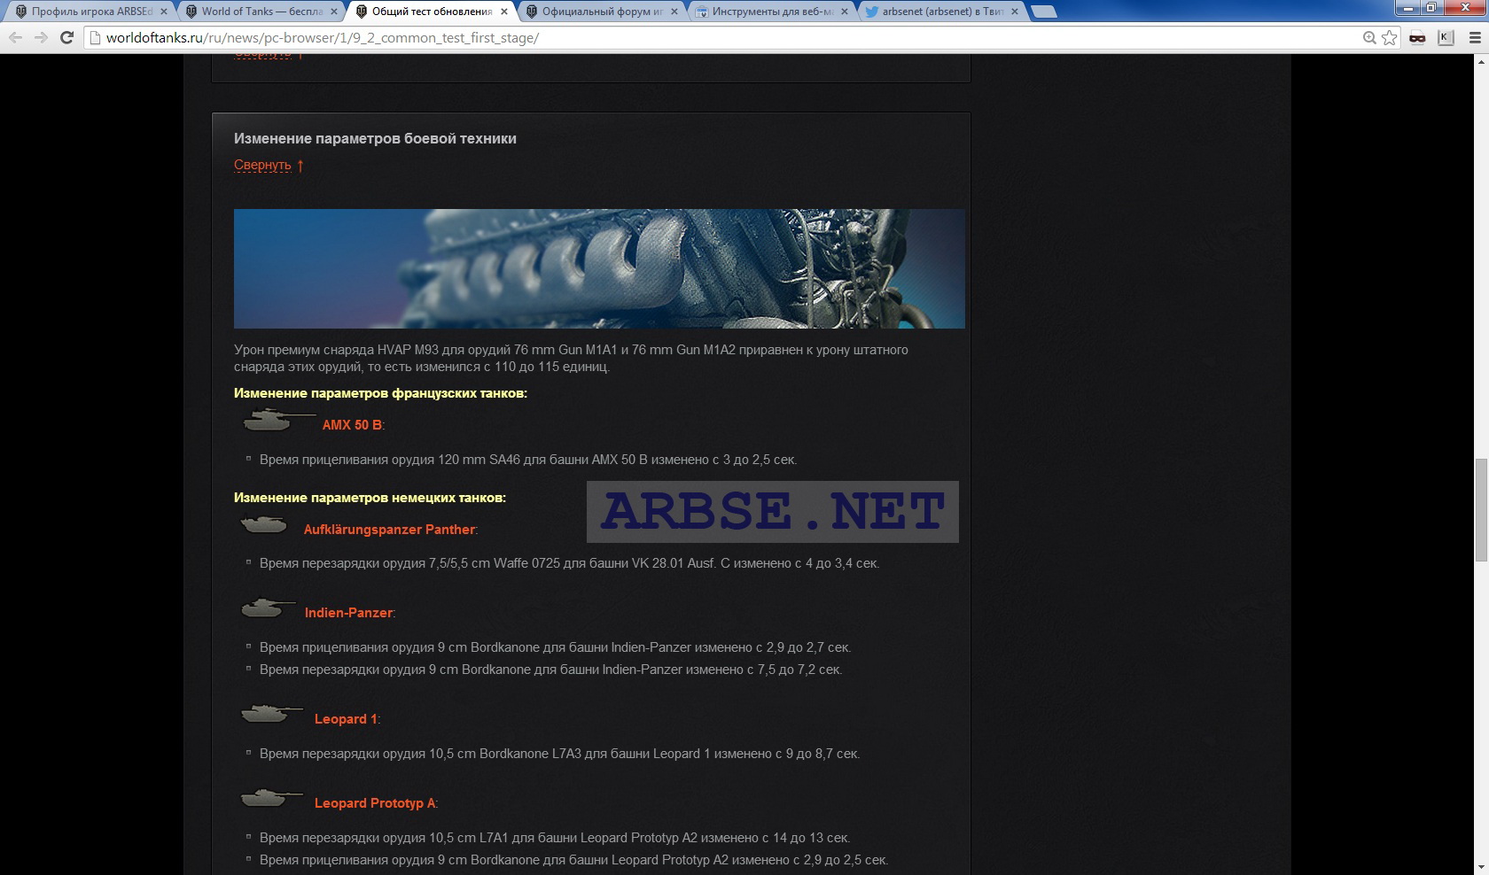Open the mask extension icon
This screenshot has height=875, width=1489.
click(1417, 38)
